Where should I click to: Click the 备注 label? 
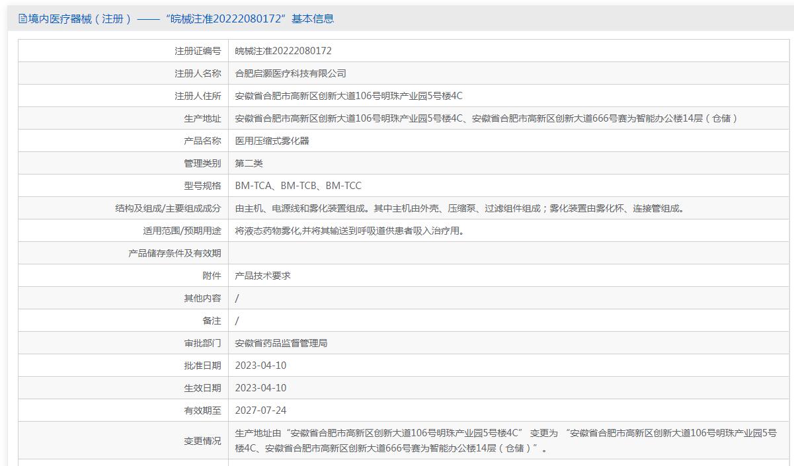coord(212,321)
